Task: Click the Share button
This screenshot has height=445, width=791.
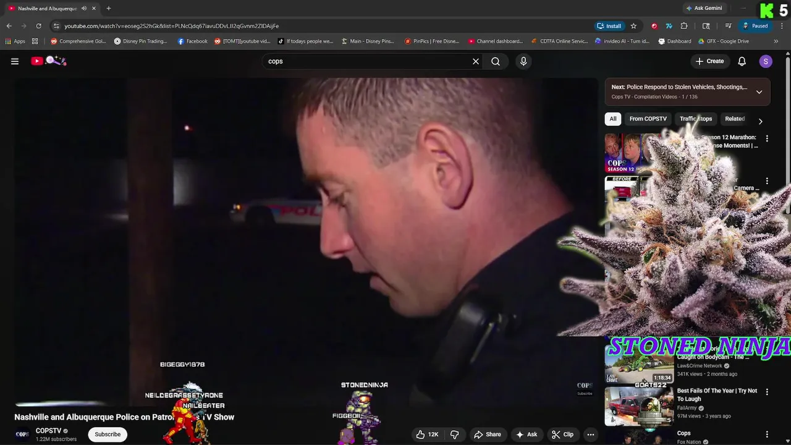Action: 488,434
